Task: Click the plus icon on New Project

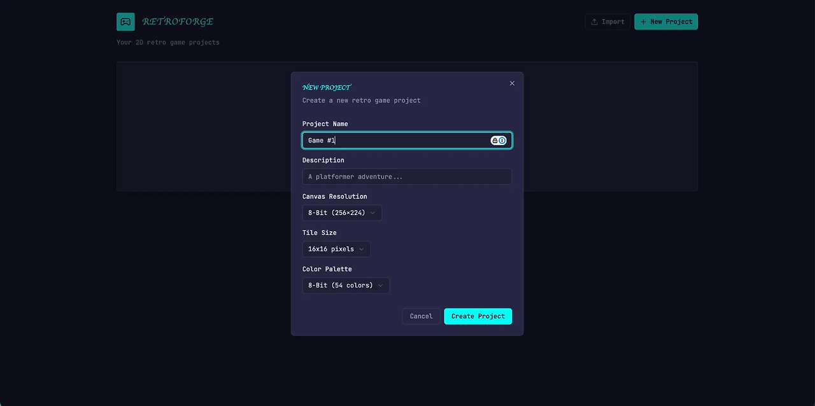Action: pos(643,22)
